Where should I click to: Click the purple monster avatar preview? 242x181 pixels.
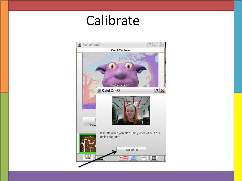pyautogui.click(x=120, y=70)
